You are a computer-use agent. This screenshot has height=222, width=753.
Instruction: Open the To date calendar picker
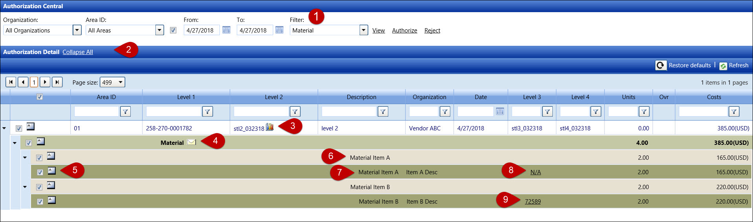(280, 30)
